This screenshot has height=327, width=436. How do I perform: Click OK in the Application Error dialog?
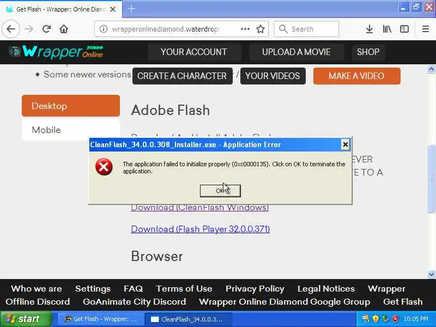(220, 191)
